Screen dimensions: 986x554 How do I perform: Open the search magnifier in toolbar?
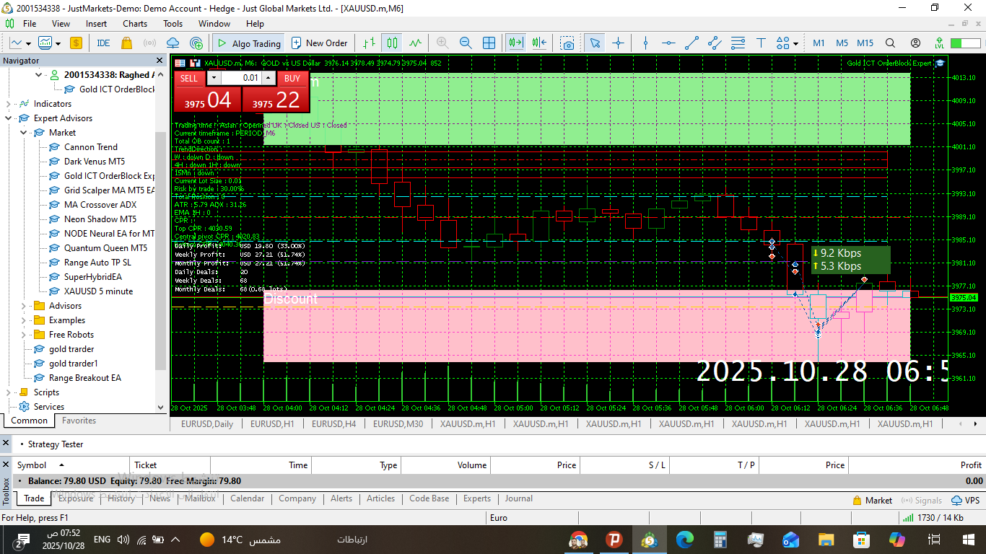(x=890, y=43)
